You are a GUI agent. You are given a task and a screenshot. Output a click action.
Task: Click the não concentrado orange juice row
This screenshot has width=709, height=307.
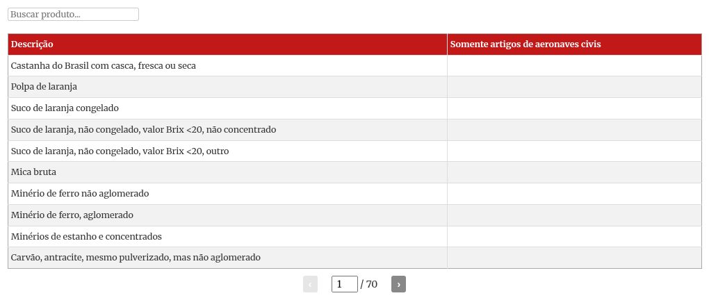pos(144,130)
